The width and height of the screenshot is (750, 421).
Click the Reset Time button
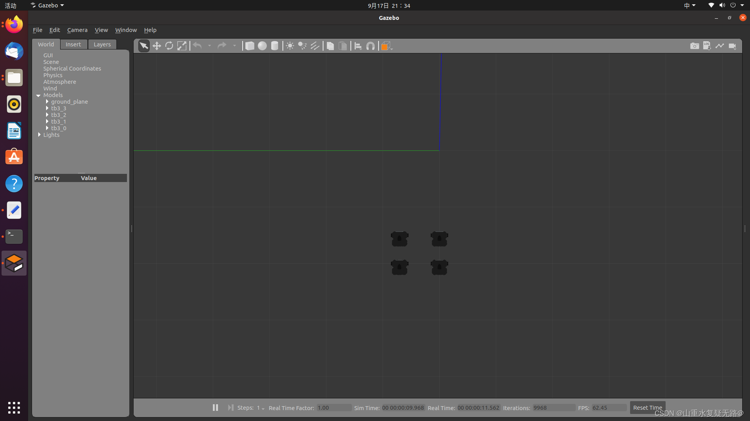[x=648, y=407]
